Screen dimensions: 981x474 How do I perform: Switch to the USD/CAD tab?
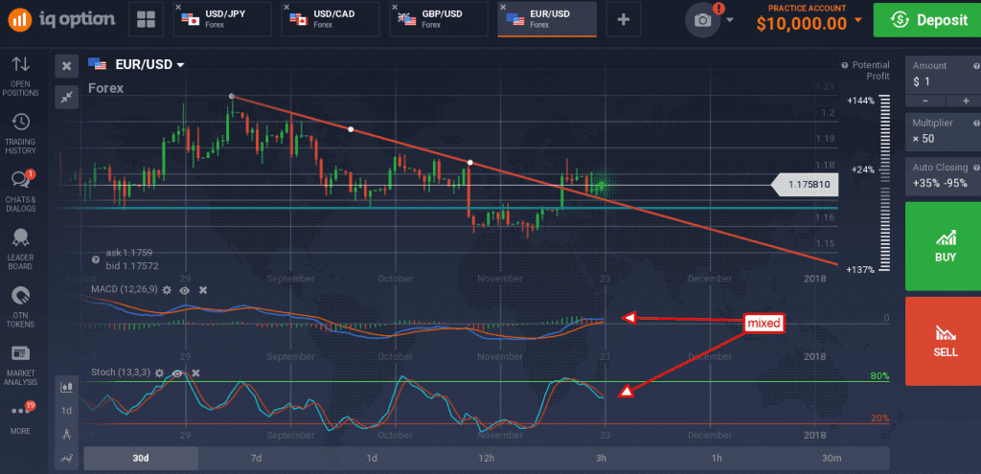pos(330,19)
